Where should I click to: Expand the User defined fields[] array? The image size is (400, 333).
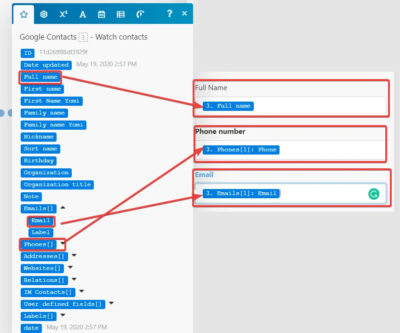111,303
